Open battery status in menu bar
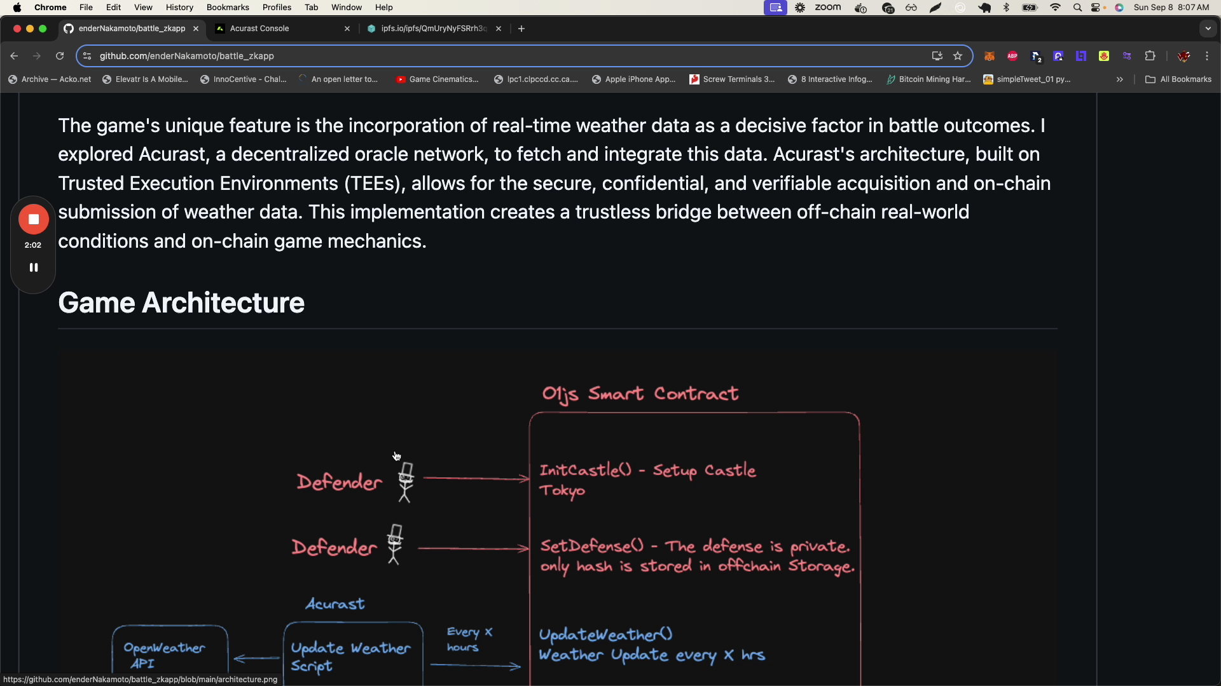This screenshot has width=1221, height=686. [1030, 7]
